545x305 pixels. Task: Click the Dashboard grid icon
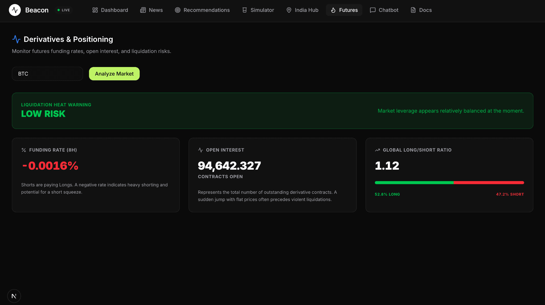point(95,10)
